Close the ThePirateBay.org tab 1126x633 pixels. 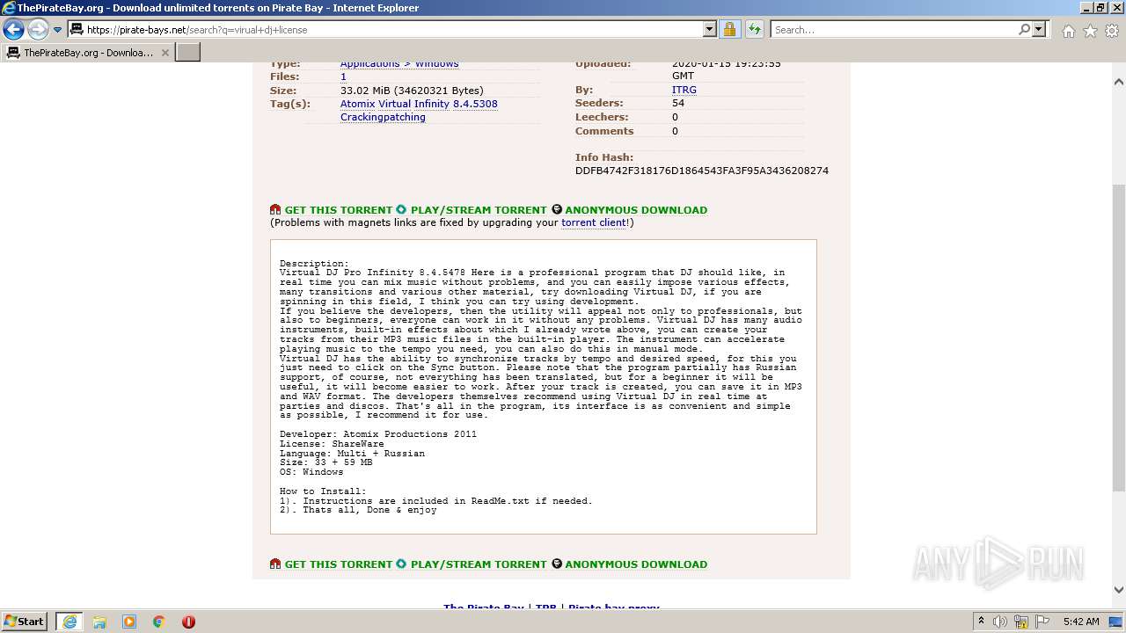tap(165, 53)
